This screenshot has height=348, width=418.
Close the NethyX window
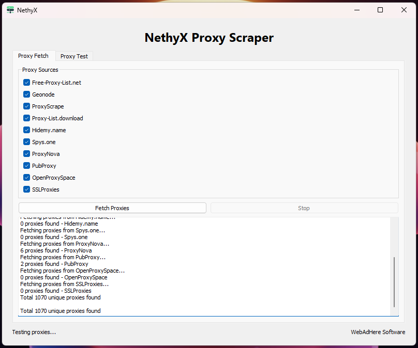(x=404, y=10)
